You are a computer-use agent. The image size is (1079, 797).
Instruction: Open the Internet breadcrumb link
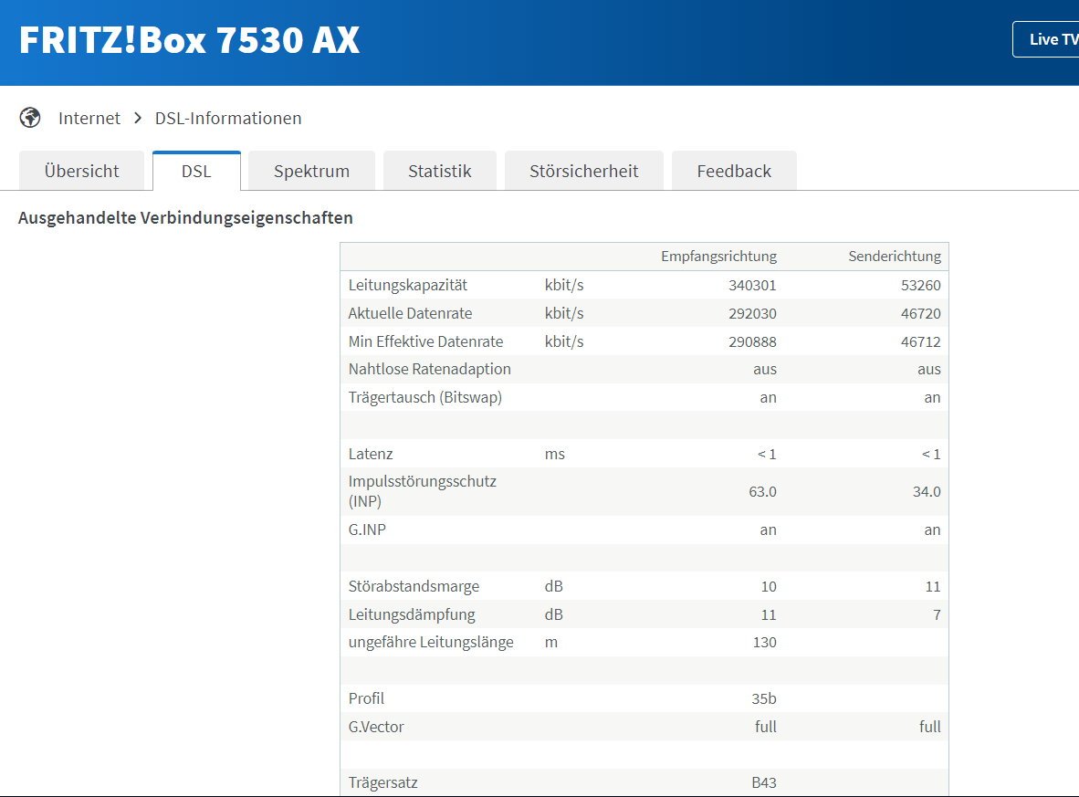click(x=89, y=119)
